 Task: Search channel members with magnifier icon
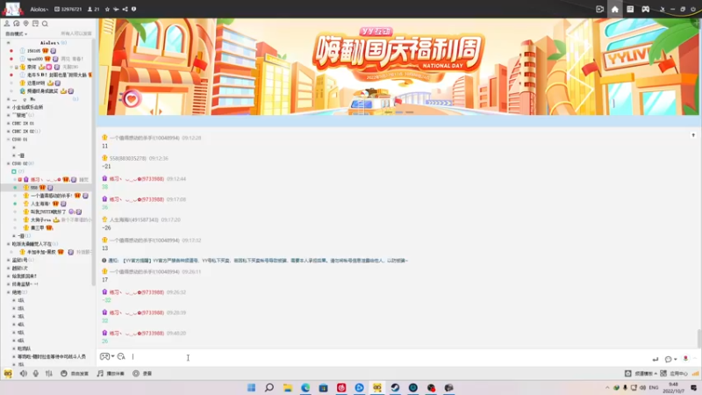(x=45, y=24)
